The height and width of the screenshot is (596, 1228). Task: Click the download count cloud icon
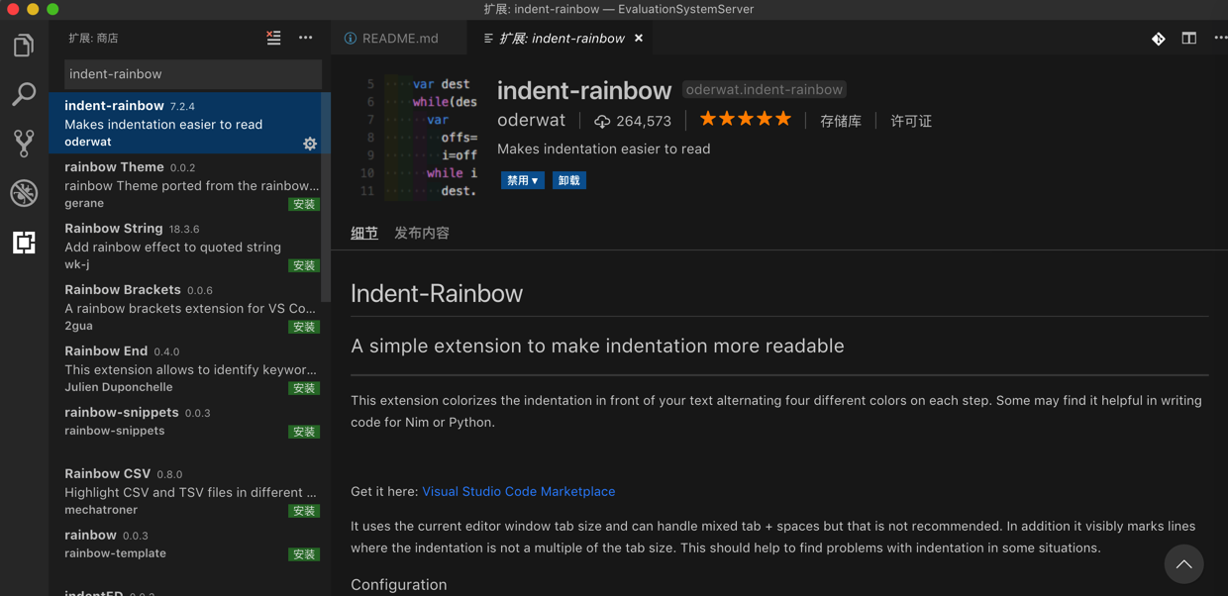click(x=602, y=121)
